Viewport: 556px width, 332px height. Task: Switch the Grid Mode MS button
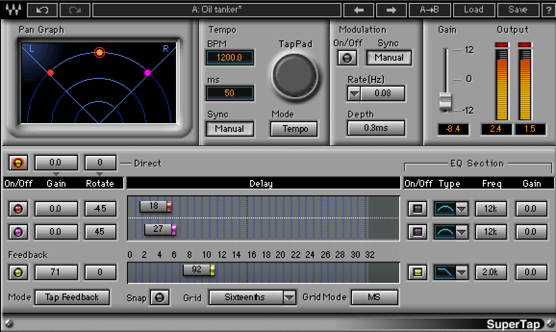click(375, 297)
